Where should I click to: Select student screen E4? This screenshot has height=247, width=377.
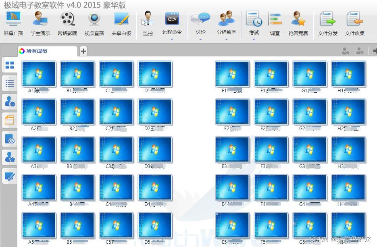[232, 188]
